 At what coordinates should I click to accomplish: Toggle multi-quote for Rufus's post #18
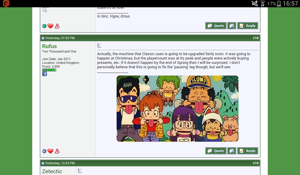(232, 151)
